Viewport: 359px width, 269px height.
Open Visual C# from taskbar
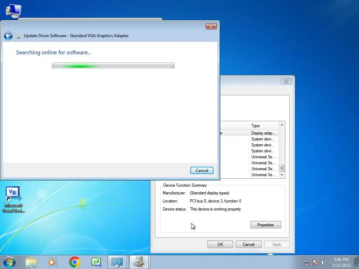96,262
